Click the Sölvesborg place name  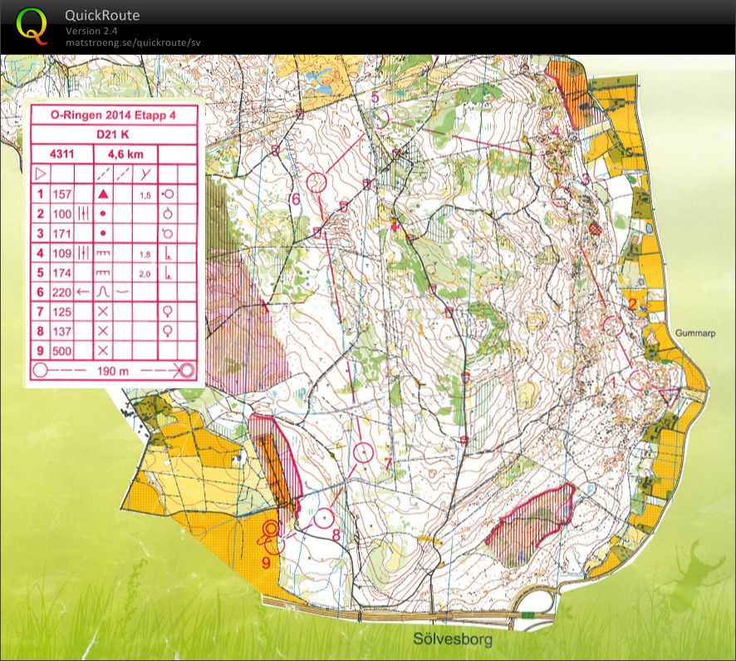453,639
